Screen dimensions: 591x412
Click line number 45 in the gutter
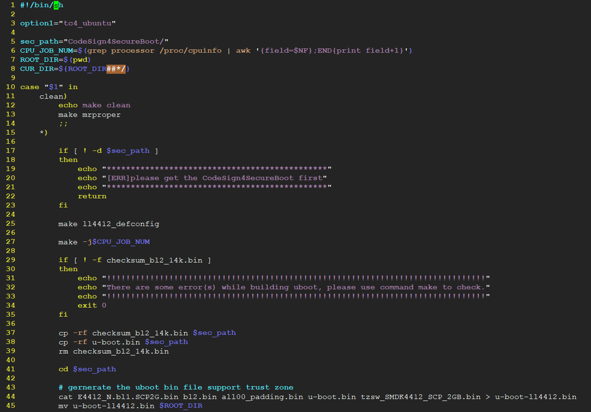pyautogui.click(x=11, y=405)
